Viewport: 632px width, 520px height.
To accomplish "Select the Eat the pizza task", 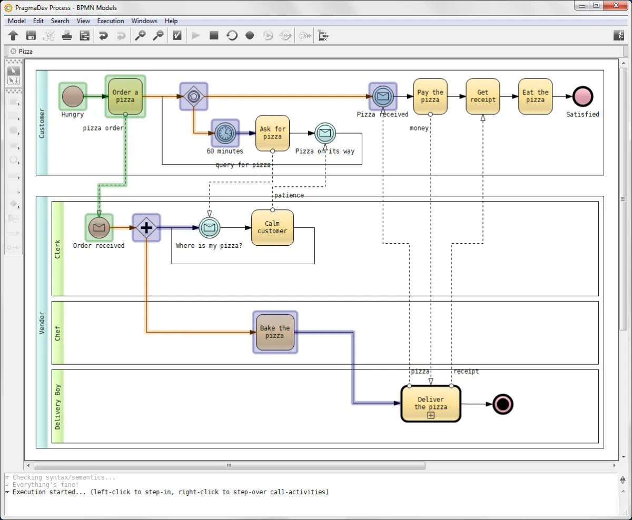I will click(536, 96).
